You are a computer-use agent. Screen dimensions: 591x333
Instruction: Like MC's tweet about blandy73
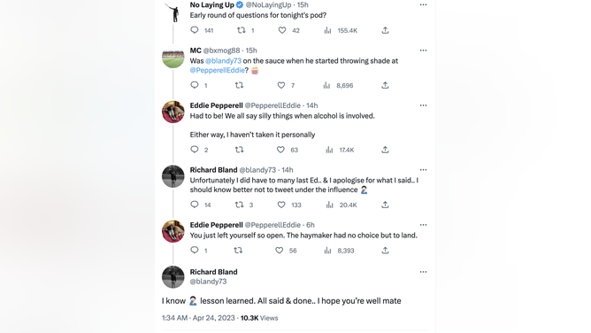[281, 85]
